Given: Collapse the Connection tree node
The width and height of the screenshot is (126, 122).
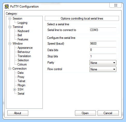Looking at the screenshot, I should point(10,69).
